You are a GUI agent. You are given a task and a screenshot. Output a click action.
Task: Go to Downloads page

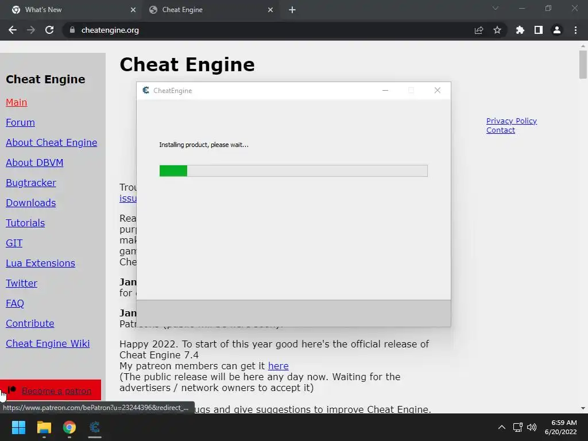(x=31, y=203)
